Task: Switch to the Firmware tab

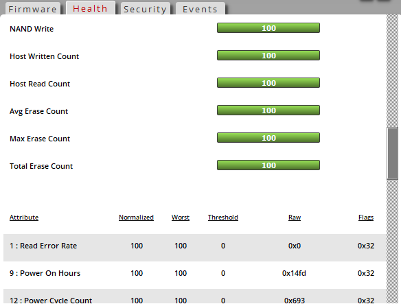Action: point(32,9)
